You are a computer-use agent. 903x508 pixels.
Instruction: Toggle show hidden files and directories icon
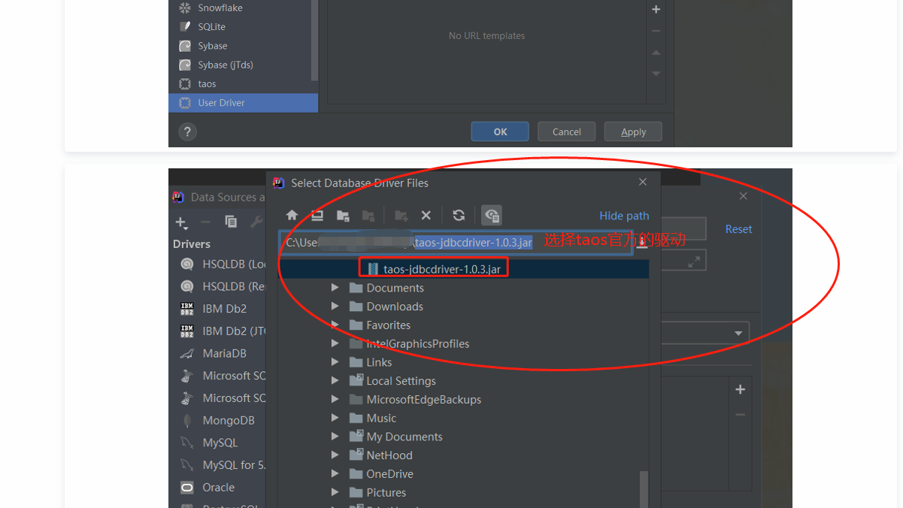492,216
